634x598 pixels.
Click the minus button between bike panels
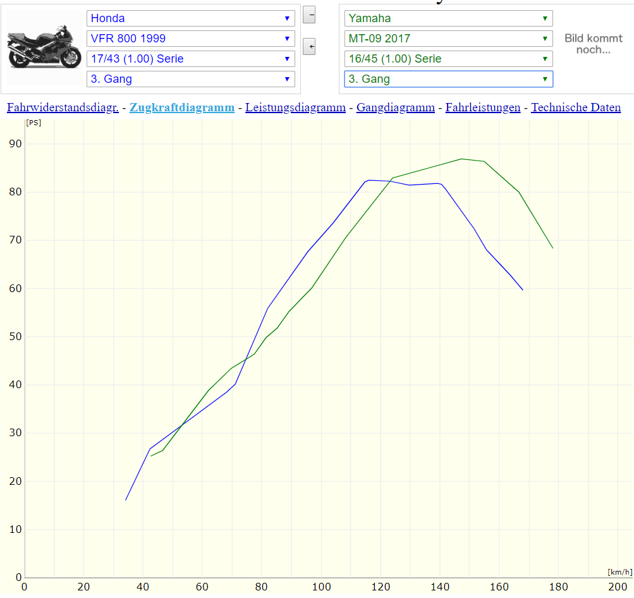click(x=309, y=15)
